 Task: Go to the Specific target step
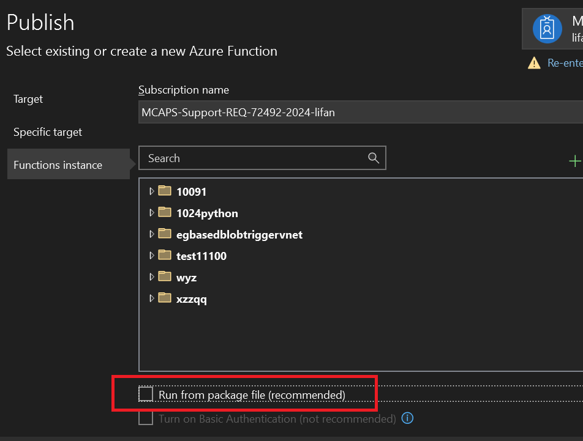tap(48, 132)
